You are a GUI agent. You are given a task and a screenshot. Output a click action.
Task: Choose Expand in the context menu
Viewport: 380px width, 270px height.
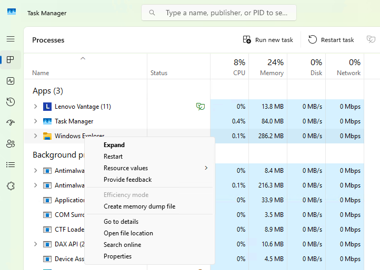149,145
